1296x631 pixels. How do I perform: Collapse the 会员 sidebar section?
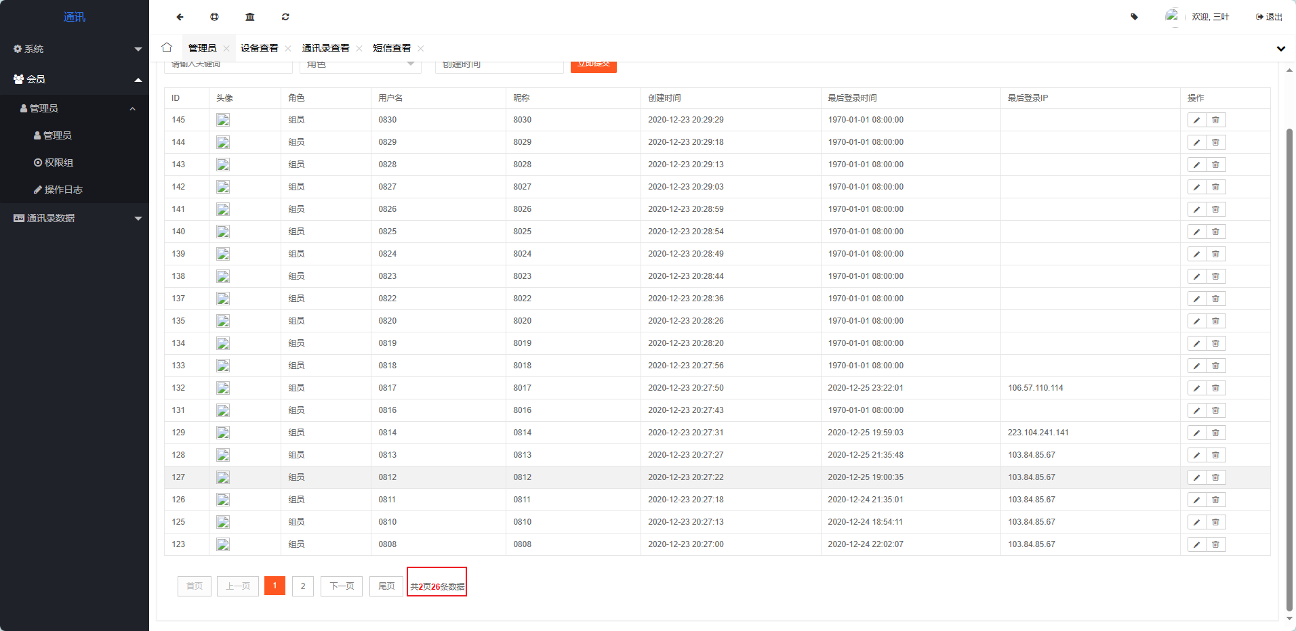75,79
